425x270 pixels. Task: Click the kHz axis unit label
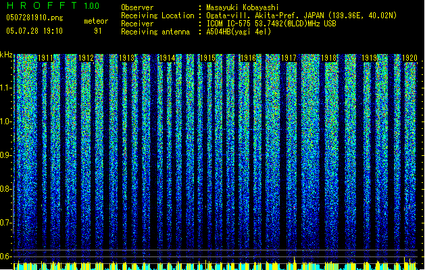(x=6, y=55)
